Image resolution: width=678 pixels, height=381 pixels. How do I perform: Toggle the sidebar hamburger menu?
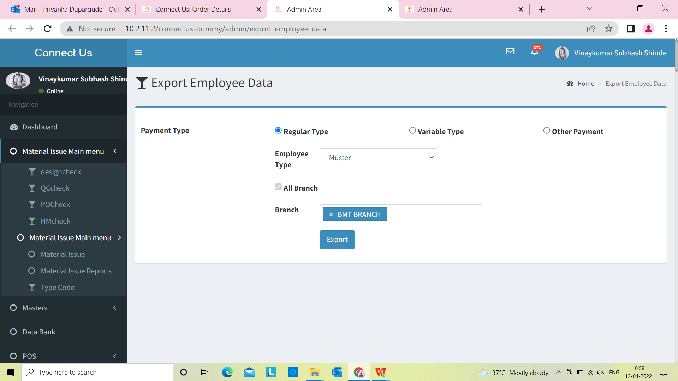coord(138,53)
